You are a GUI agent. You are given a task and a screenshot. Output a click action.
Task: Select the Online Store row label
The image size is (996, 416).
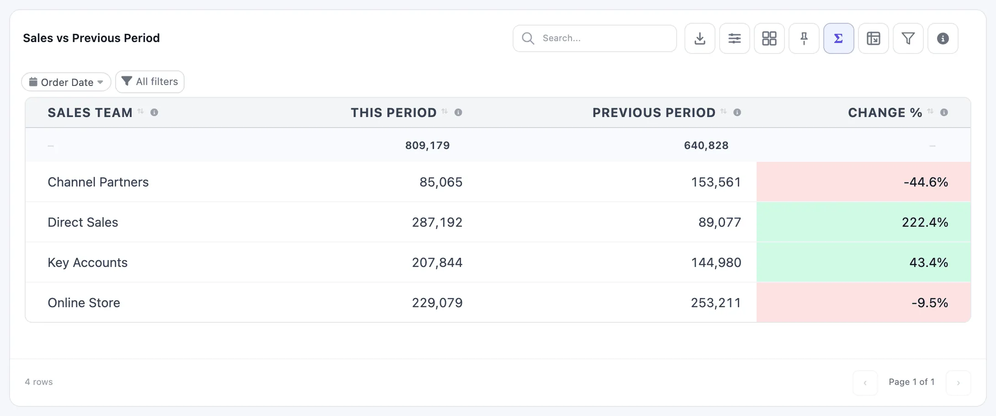pos(84,303)
